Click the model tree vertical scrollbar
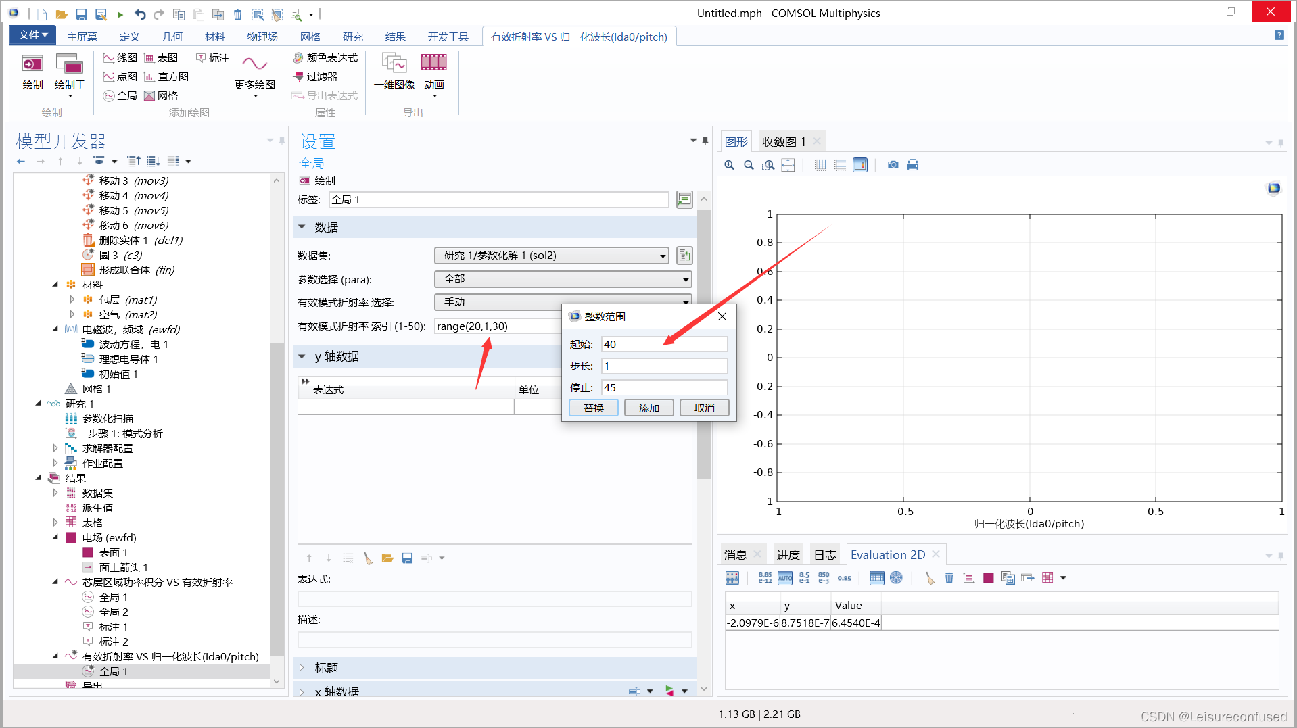The width and height of the screenshot is (1297, 728). [x=276, y=500]
